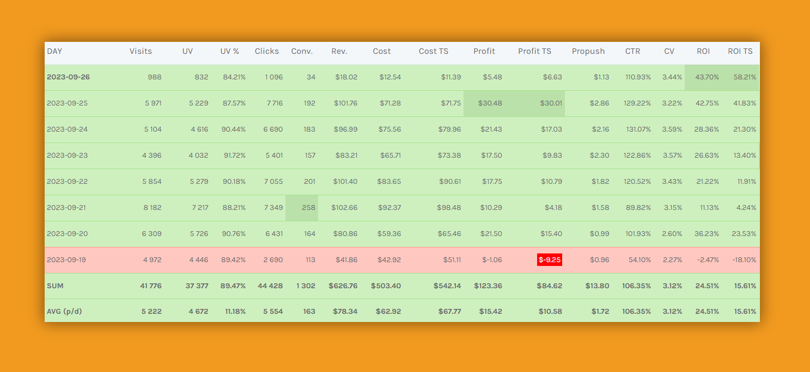Click the Profit TS column header
Viewport: 810px width, 372px height.
click(x=534, y=51)
